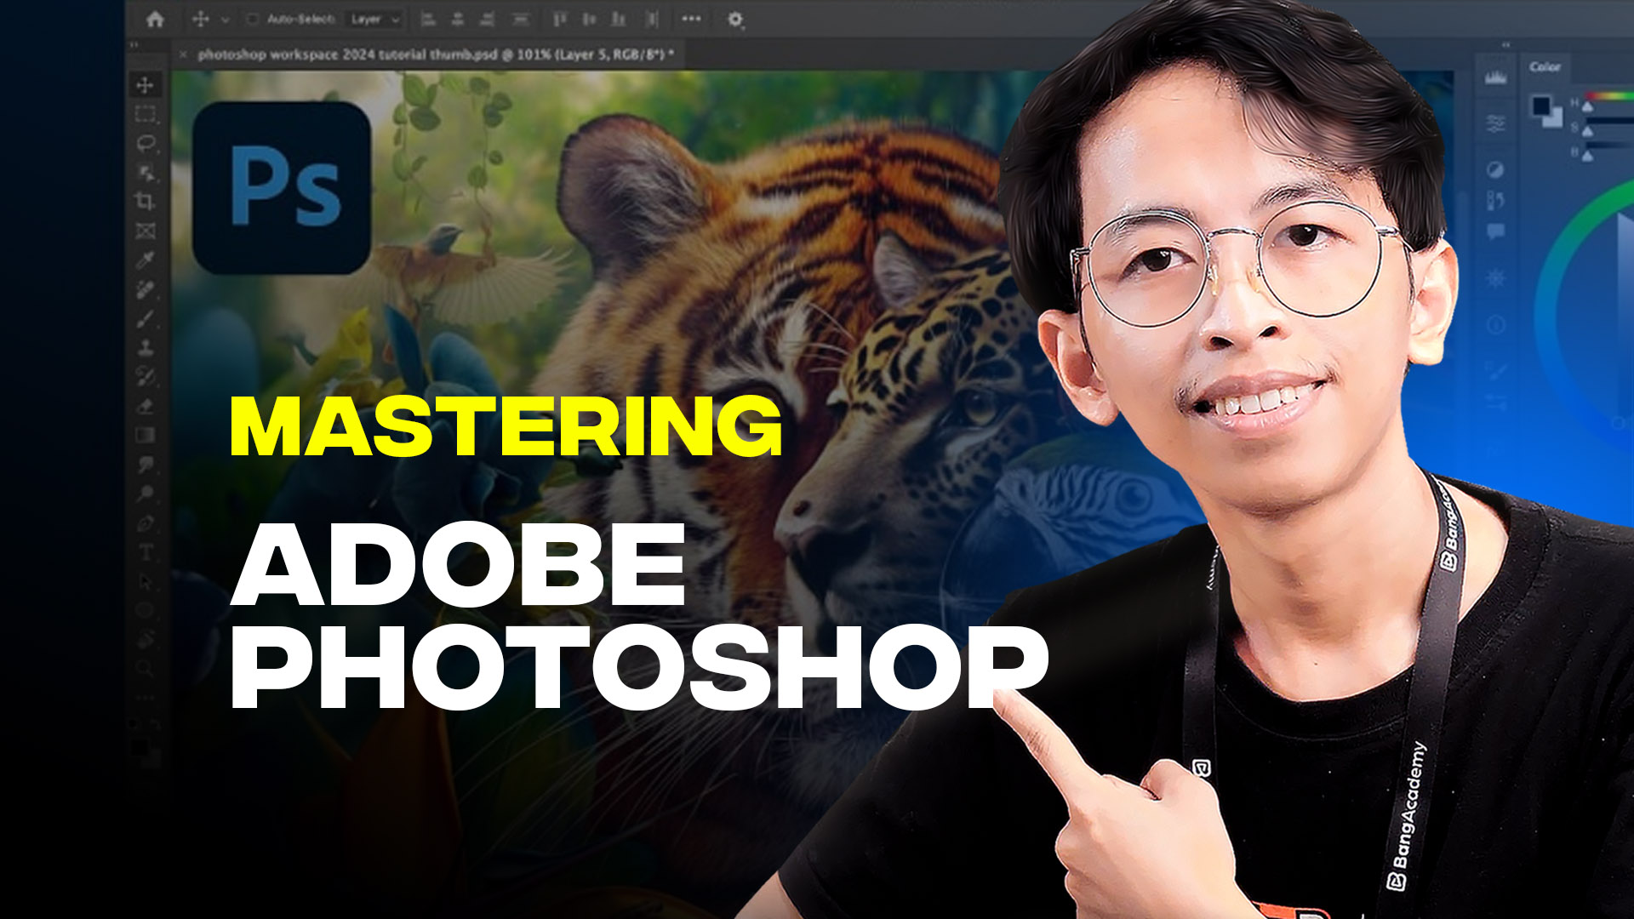Switch to the Color panel tab
The image size is (1634, 919).
tap(1545, 66)
